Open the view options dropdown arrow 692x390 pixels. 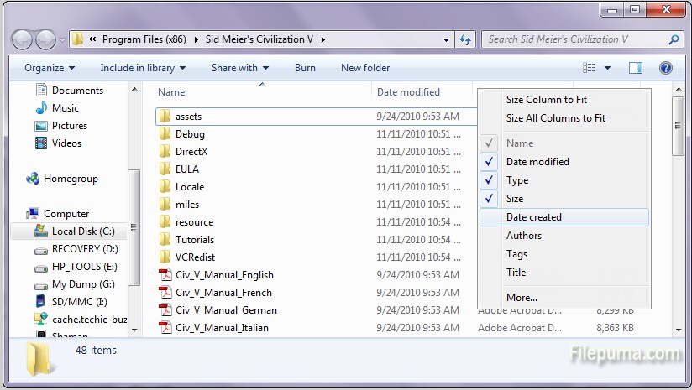[608, 68]
